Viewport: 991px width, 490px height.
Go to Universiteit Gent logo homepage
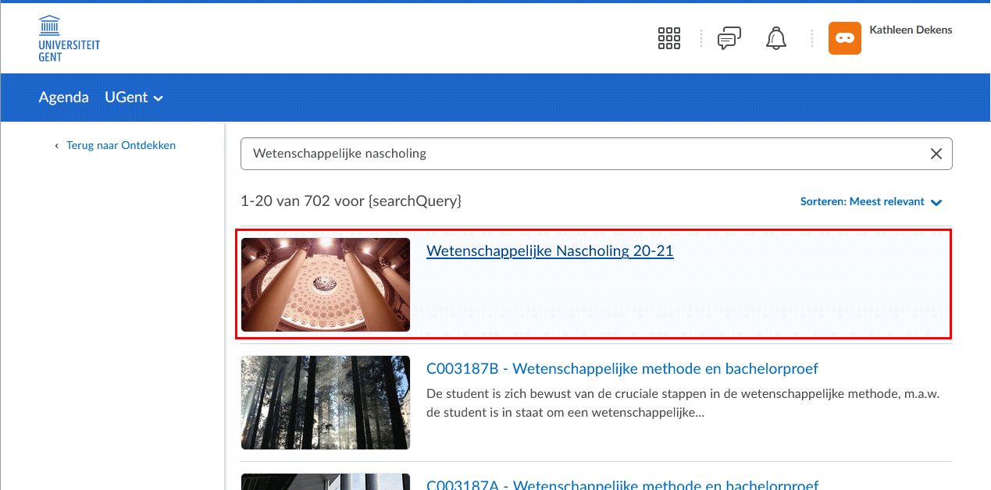[69, 38]
